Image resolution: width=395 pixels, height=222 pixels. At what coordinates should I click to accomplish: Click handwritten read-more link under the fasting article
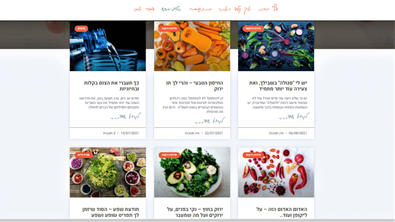[x=126, y=116]
